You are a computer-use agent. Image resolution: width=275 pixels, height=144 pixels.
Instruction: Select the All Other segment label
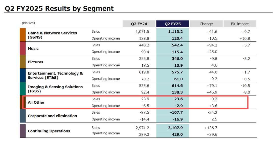(36, 102)
